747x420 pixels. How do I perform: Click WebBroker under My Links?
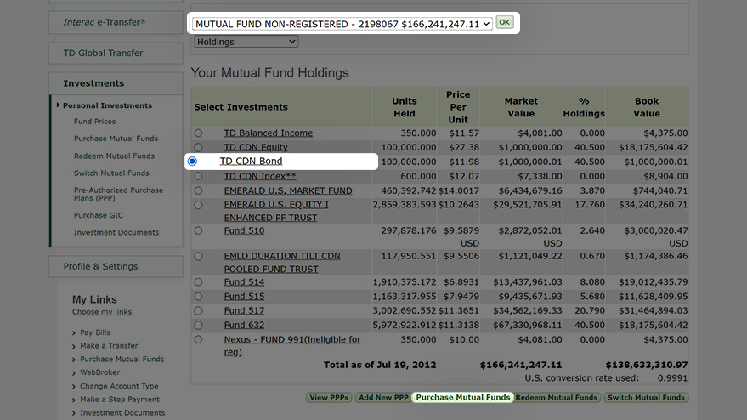tap(100, 372)
